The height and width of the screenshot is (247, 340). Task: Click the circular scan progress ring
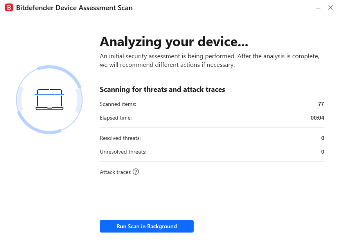tap(49, 100)
